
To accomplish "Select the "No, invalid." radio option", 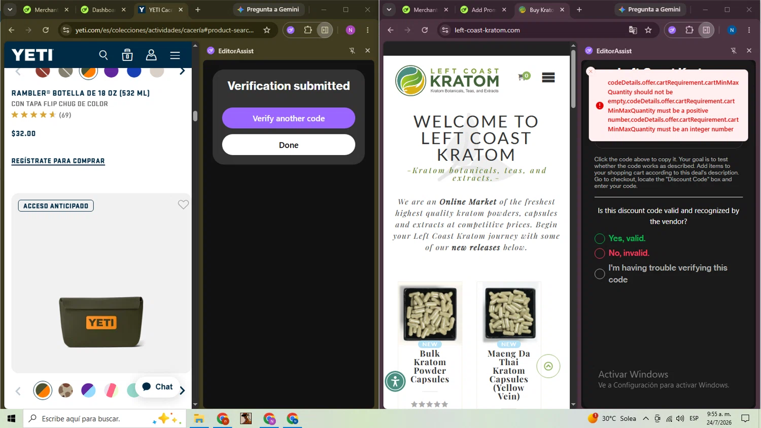I will (600, 254).
